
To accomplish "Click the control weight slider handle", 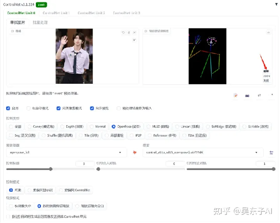I will tap(51, 169).
